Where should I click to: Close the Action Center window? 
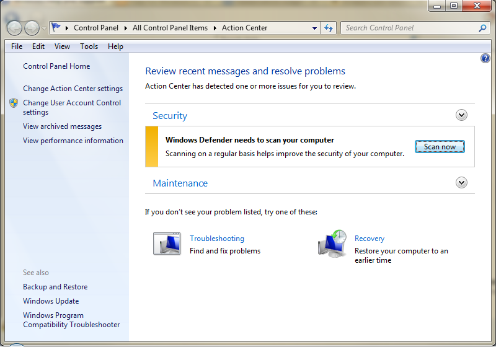coord(477,6)
